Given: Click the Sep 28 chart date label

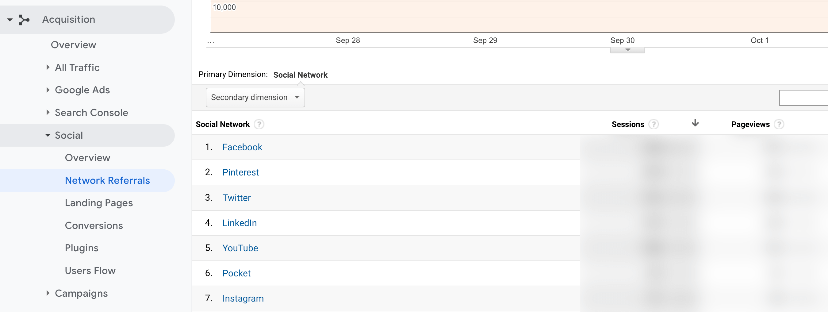Looking at the screenshot, I should 347,40.
